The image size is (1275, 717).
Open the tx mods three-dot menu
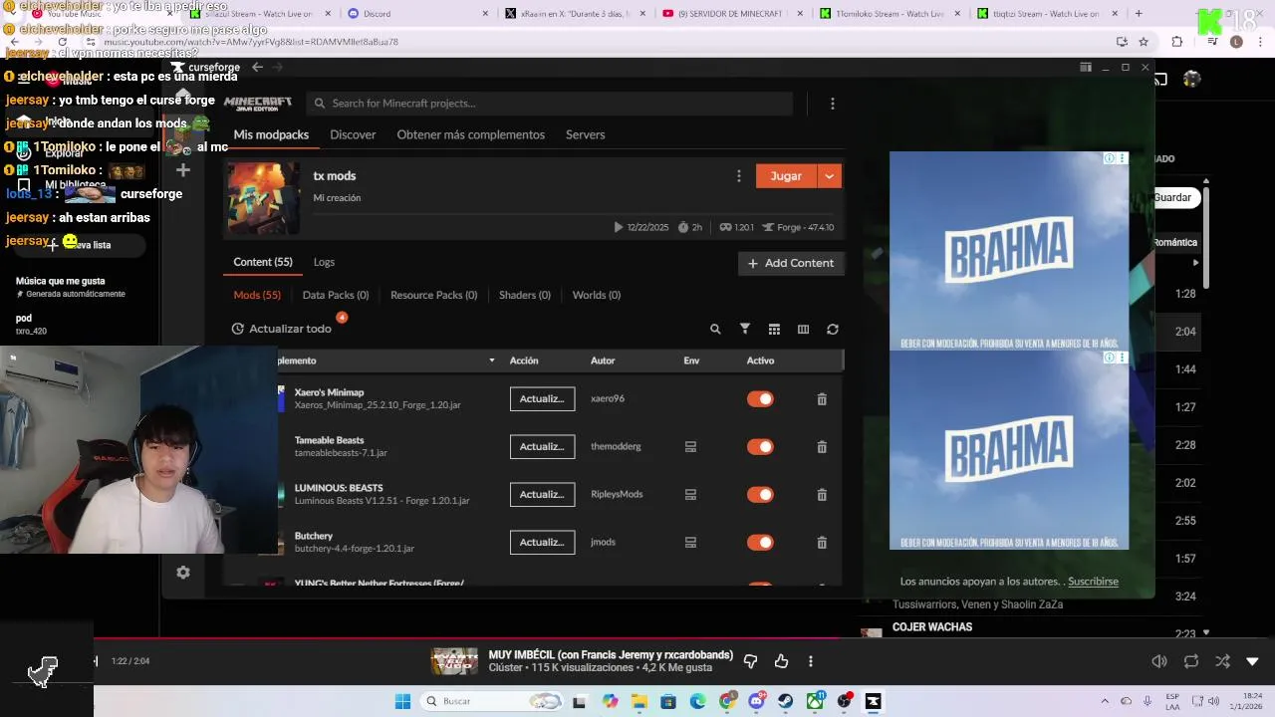(738, 176)
